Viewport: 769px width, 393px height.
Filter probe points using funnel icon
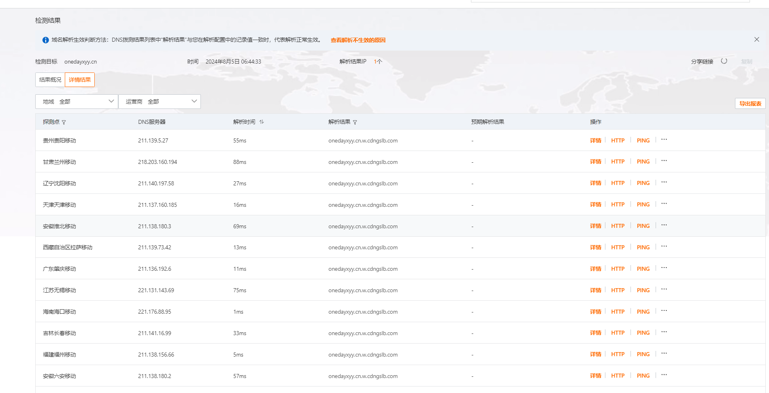(x=64, y=122)
